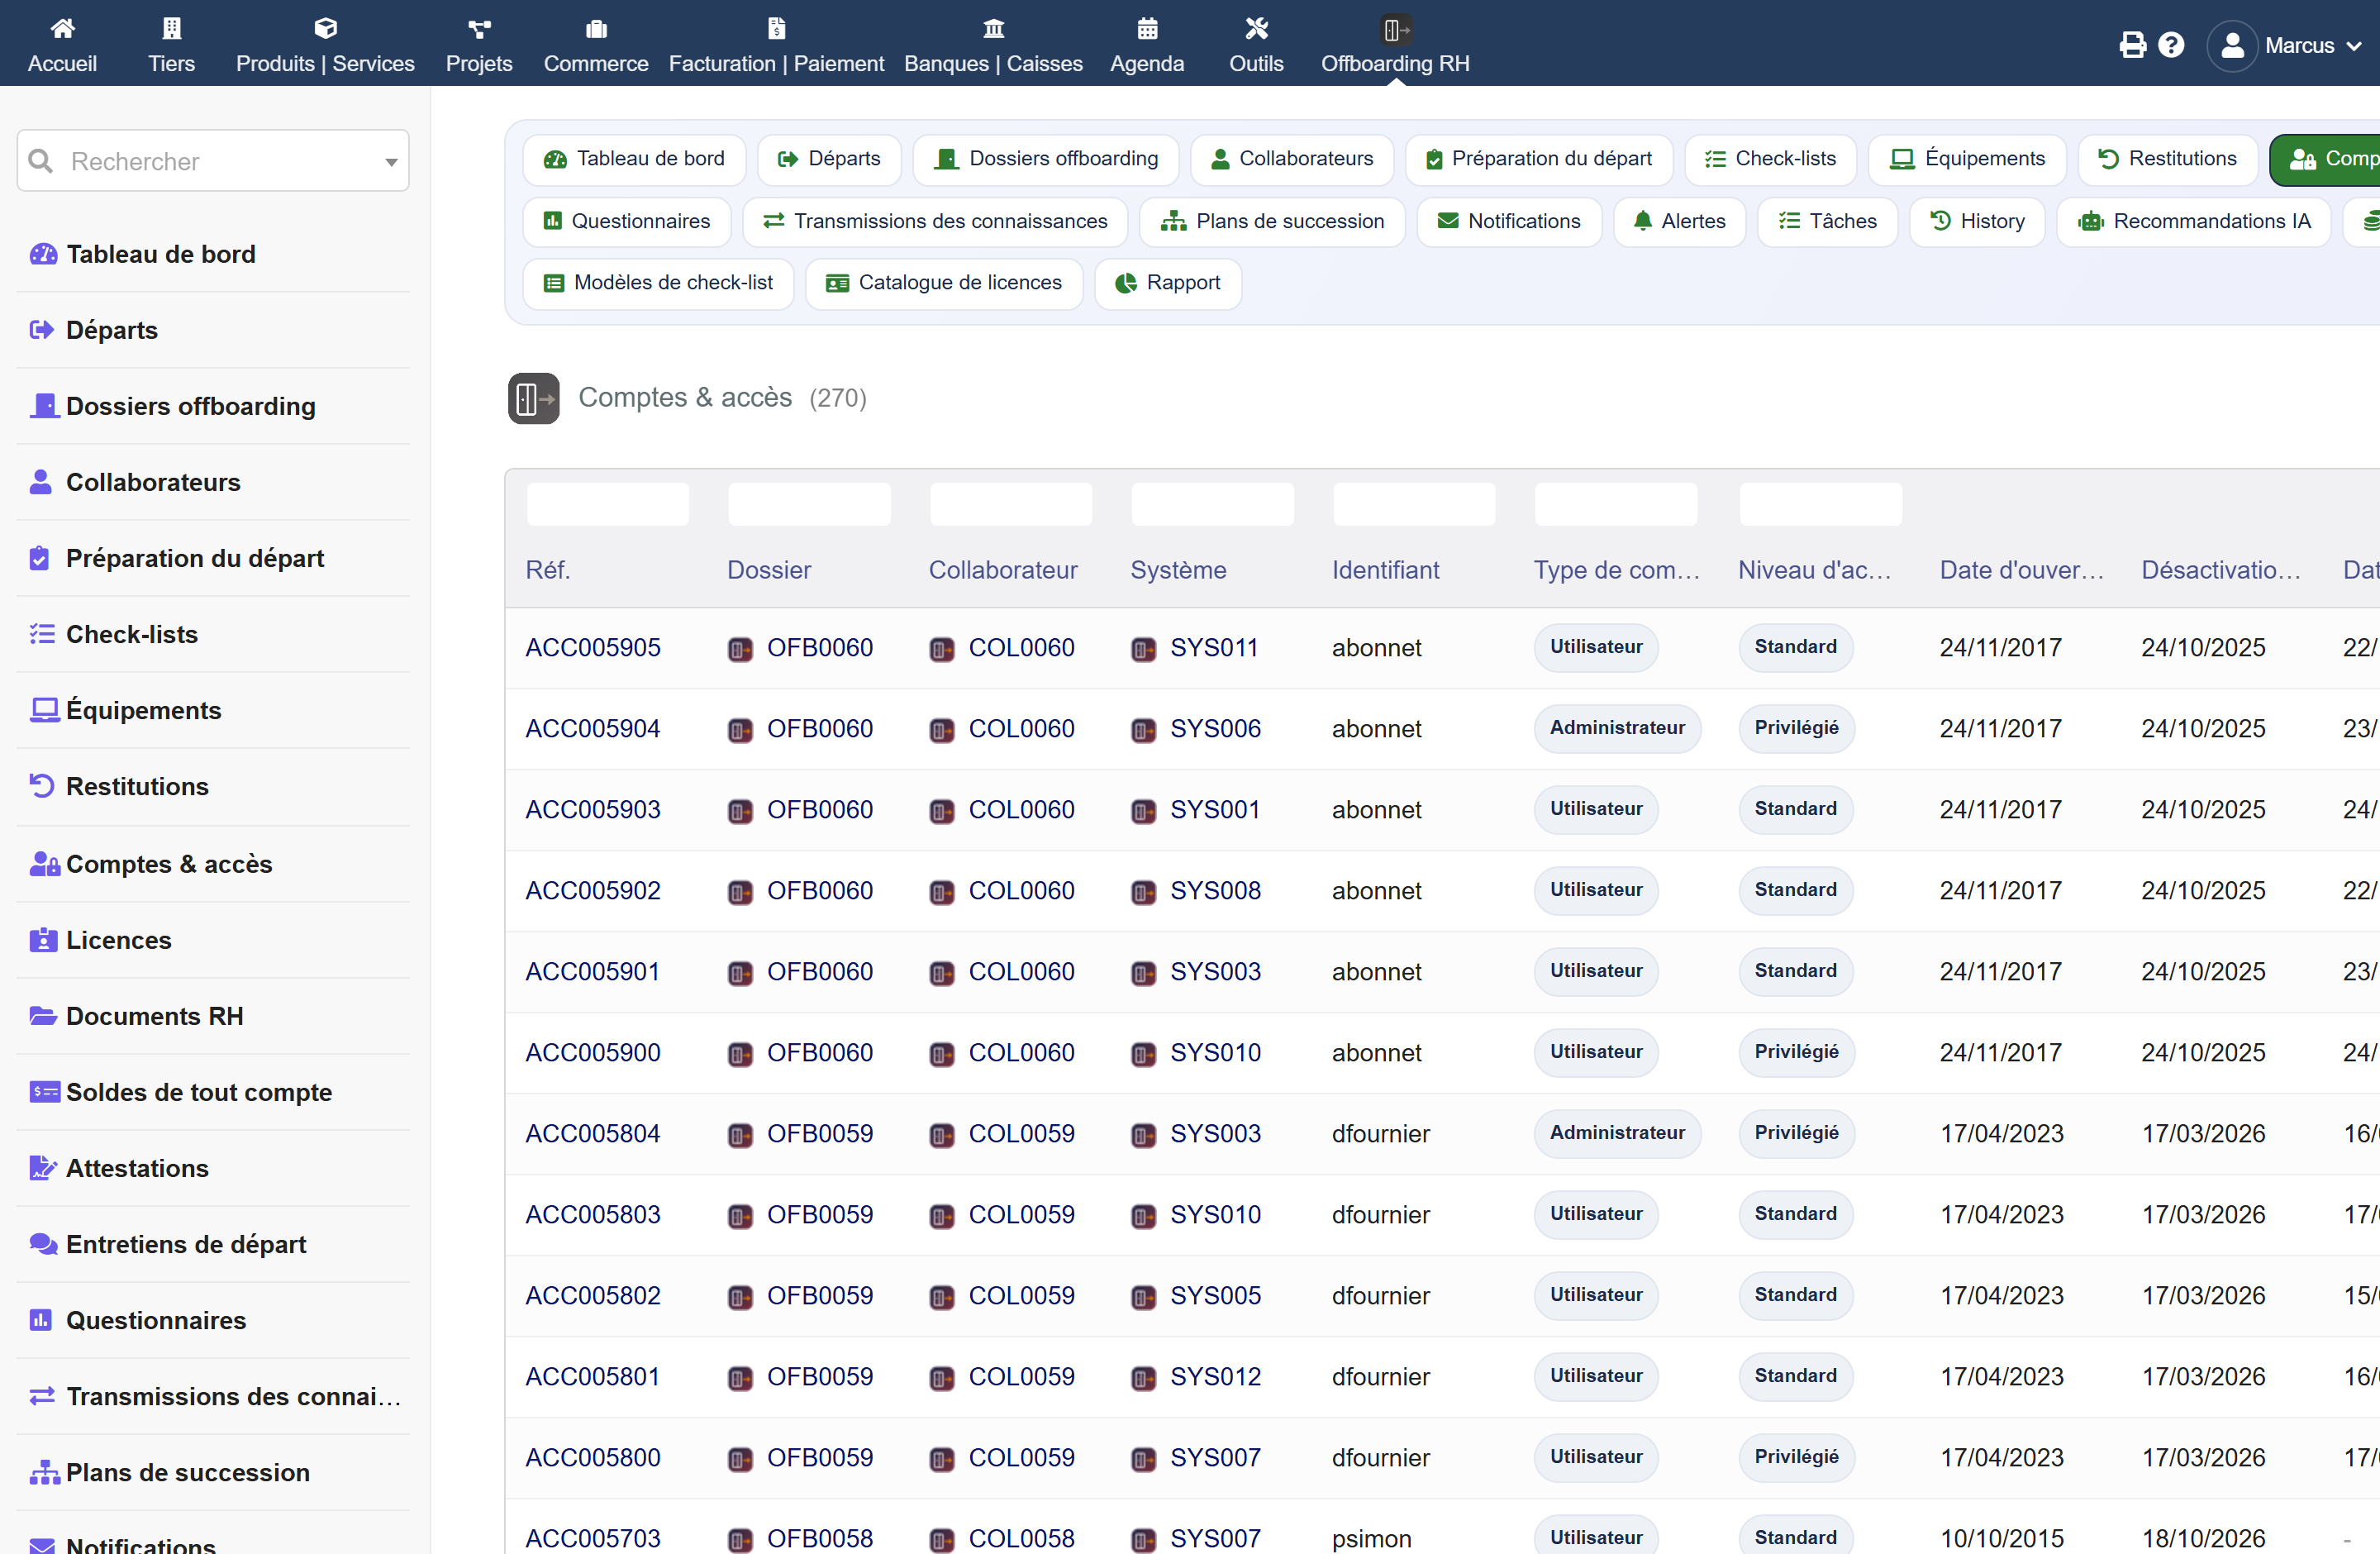Open Agenda calendar icon
This screenshot has width=2380, height=1554.
(x=1147, y=28)
